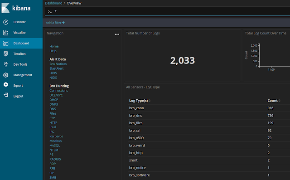Select the bro_conn table row
290x180 pixels.
208,108
